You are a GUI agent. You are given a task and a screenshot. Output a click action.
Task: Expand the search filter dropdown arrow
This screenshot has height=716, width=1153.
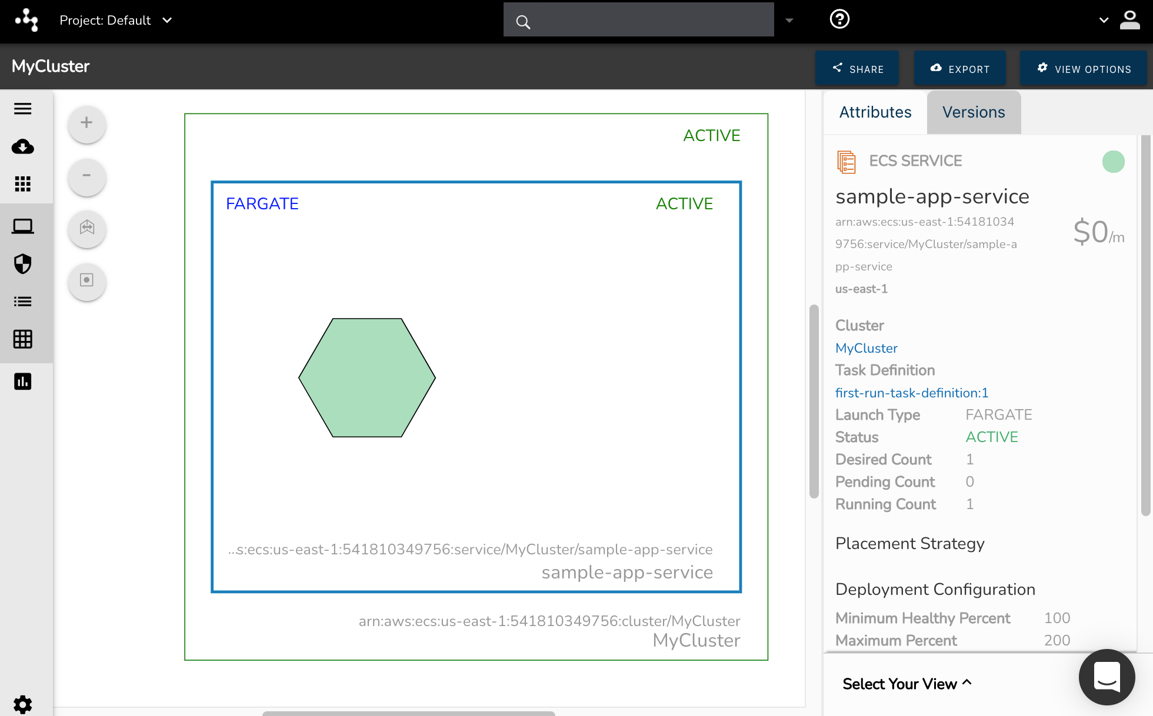789,19
